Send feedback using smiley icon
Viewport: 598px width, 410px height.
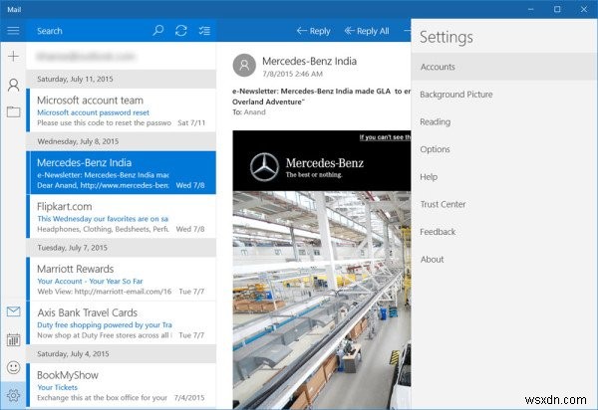13,367
